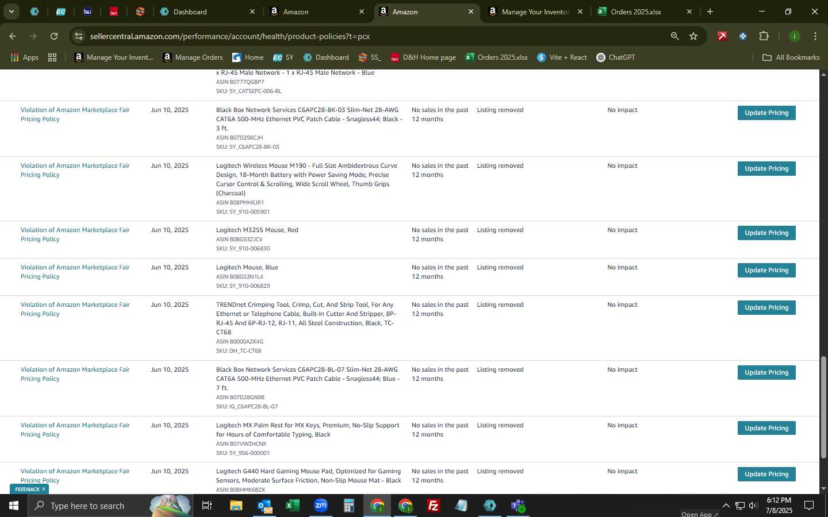The height and width of the screenshot is (517, 828).
Task: Switch to the pinned orange box tab
Action: [x=140, y=11]
